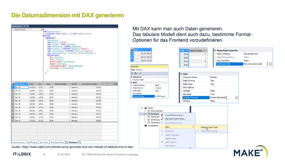Collapse the Tables tree node
This screenshot has width=285, height=160.
(142, 108)
